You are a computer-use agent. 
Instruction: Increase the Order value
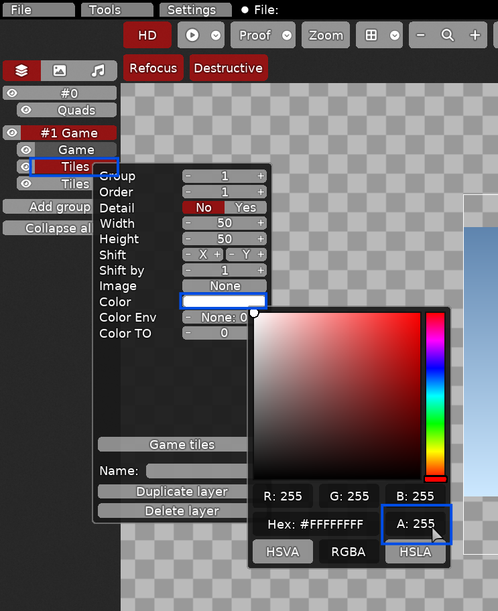click(x=261, y=192)
